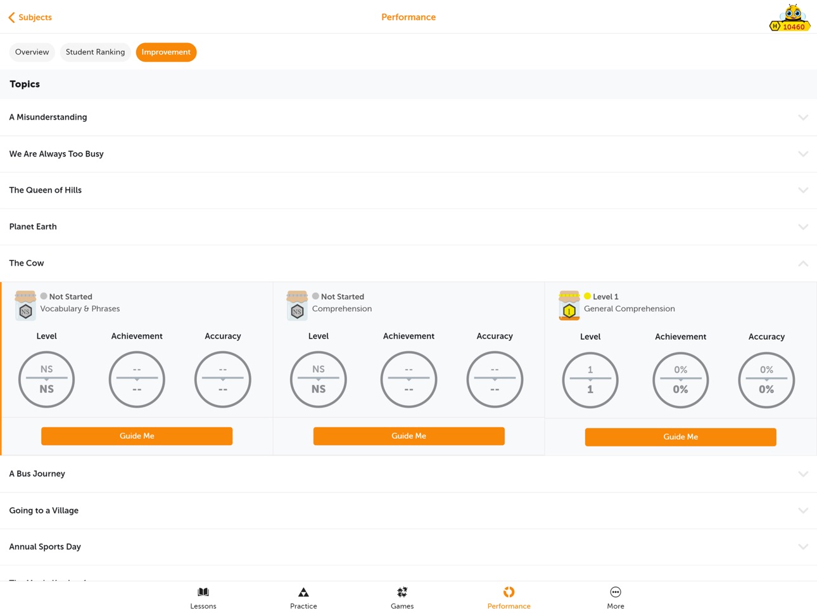Expand Annual Sports Day chevron

click(x=803, y=546)
